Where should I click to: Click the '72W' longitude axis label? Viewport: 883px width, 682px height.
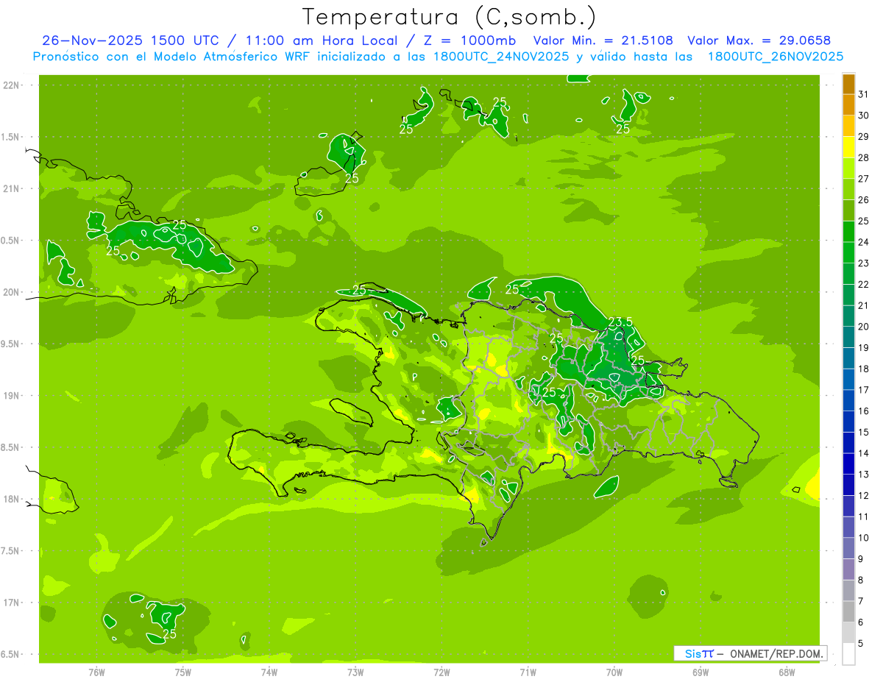[441, 672]
